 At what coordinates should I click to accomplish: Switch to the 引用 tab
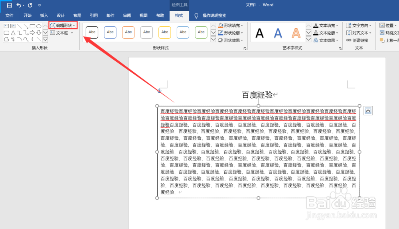pos(94,16)
